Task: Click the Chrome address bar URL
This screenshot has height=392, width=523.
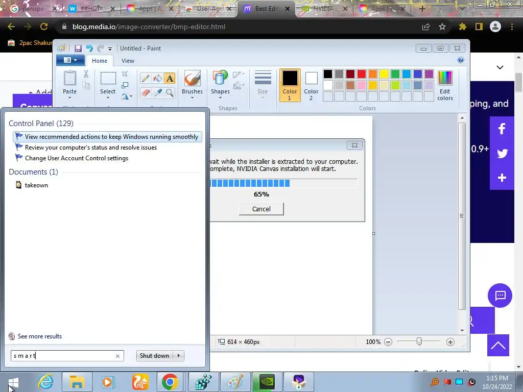Action: (149, 27)
